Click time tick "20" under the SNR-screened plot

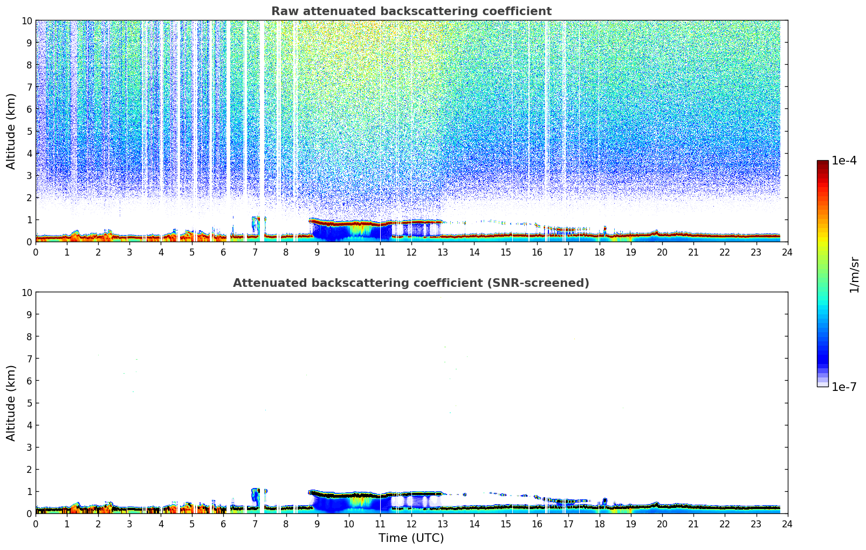[662, 524]
